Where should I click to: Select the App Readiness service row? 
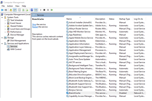pos(106,35)
